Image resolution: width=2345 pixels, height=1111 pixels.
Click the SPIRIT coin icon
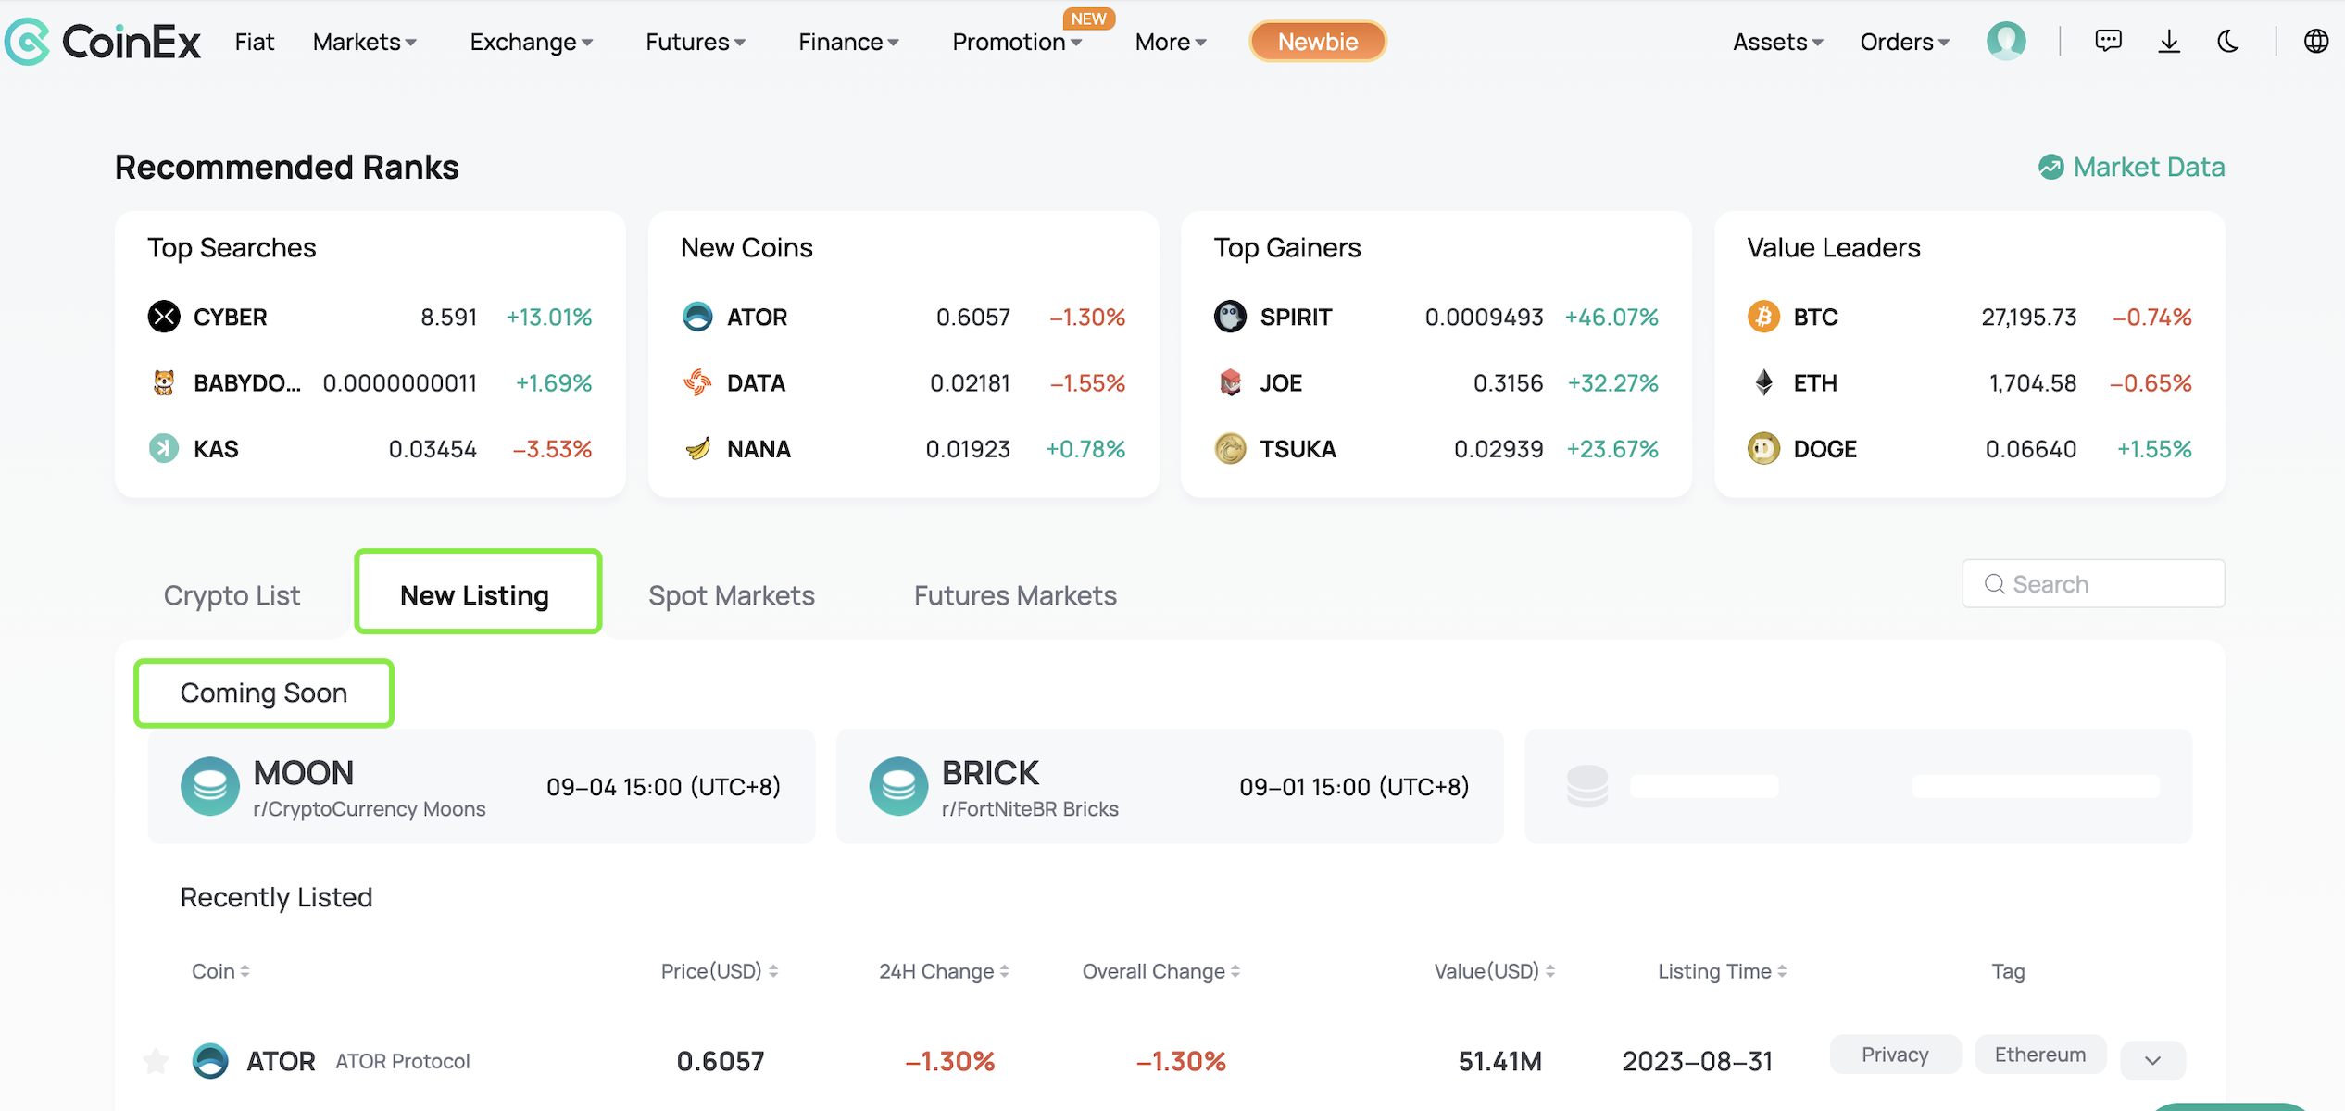pyautogui.click(x=1230, y=317)
